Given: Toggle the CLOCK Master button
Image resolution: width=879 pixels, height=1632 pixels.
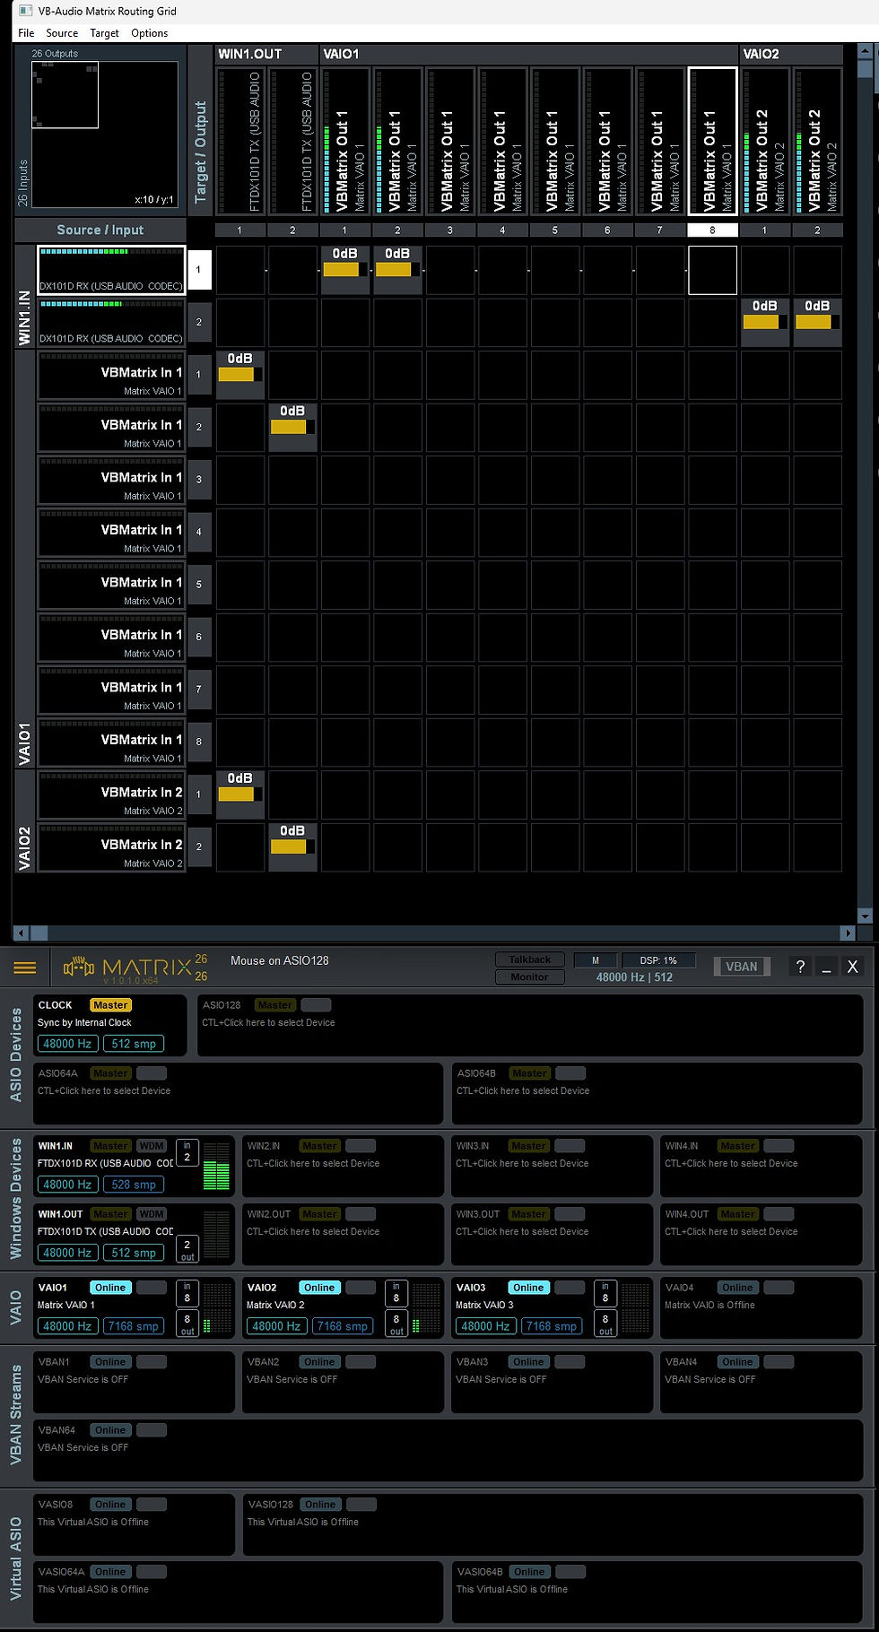Looking at the screenshot, I should pyautogui.click(x=110, y=1005).
